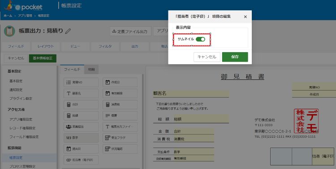Toggle the サムネイル switch
This screenshot has width=336, height=169.
pos(200,39)
